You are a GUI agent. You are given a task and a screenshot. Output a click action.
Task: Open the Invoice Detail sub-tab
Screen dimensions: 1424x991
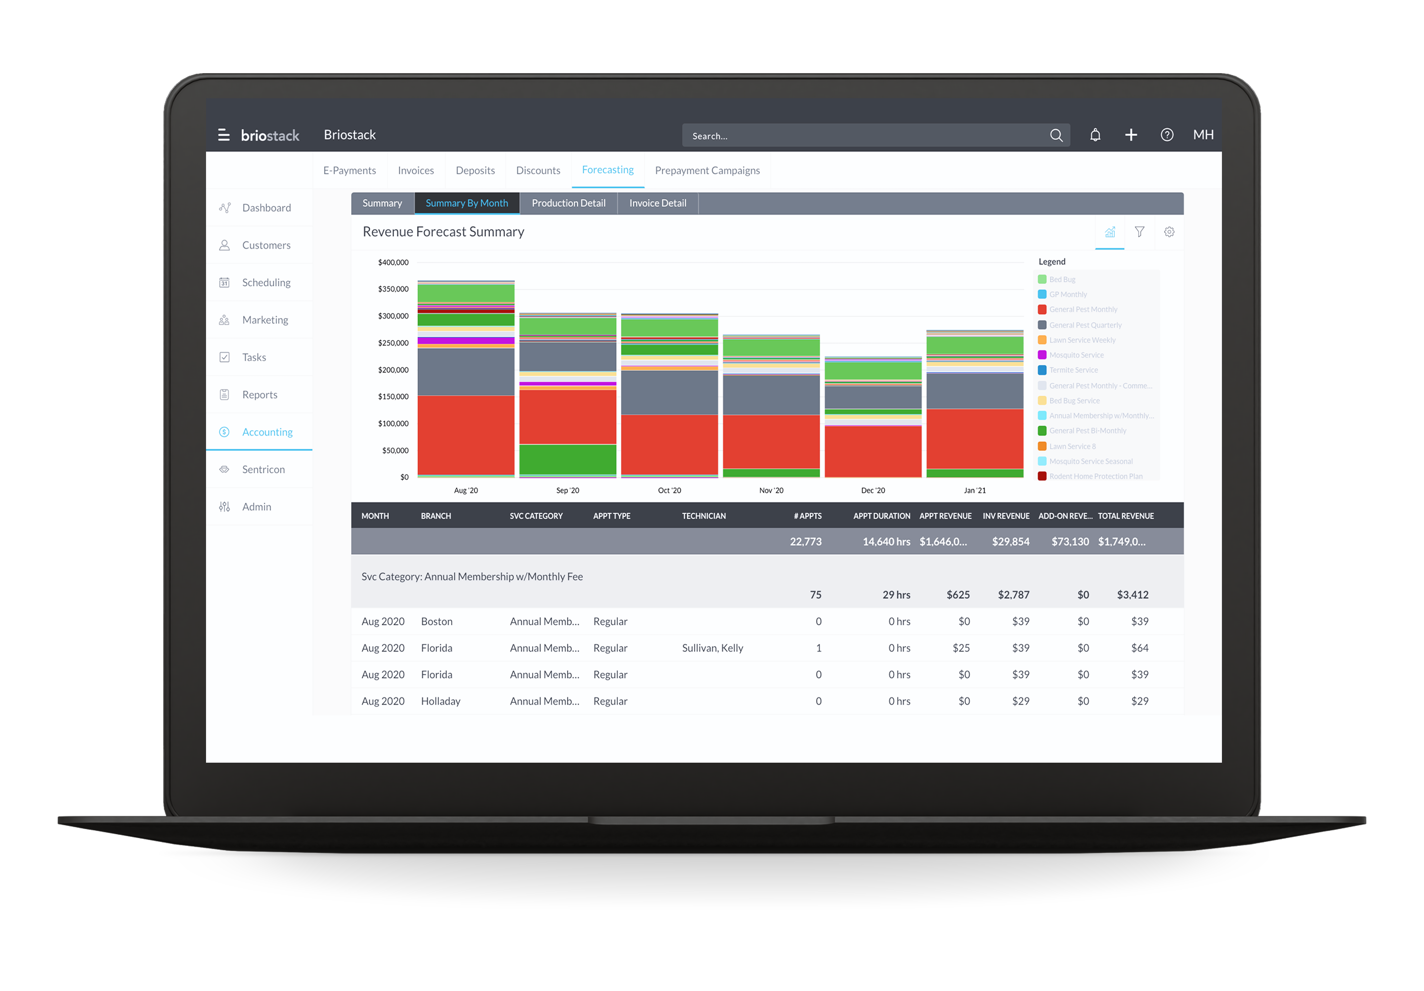point(657,203)
